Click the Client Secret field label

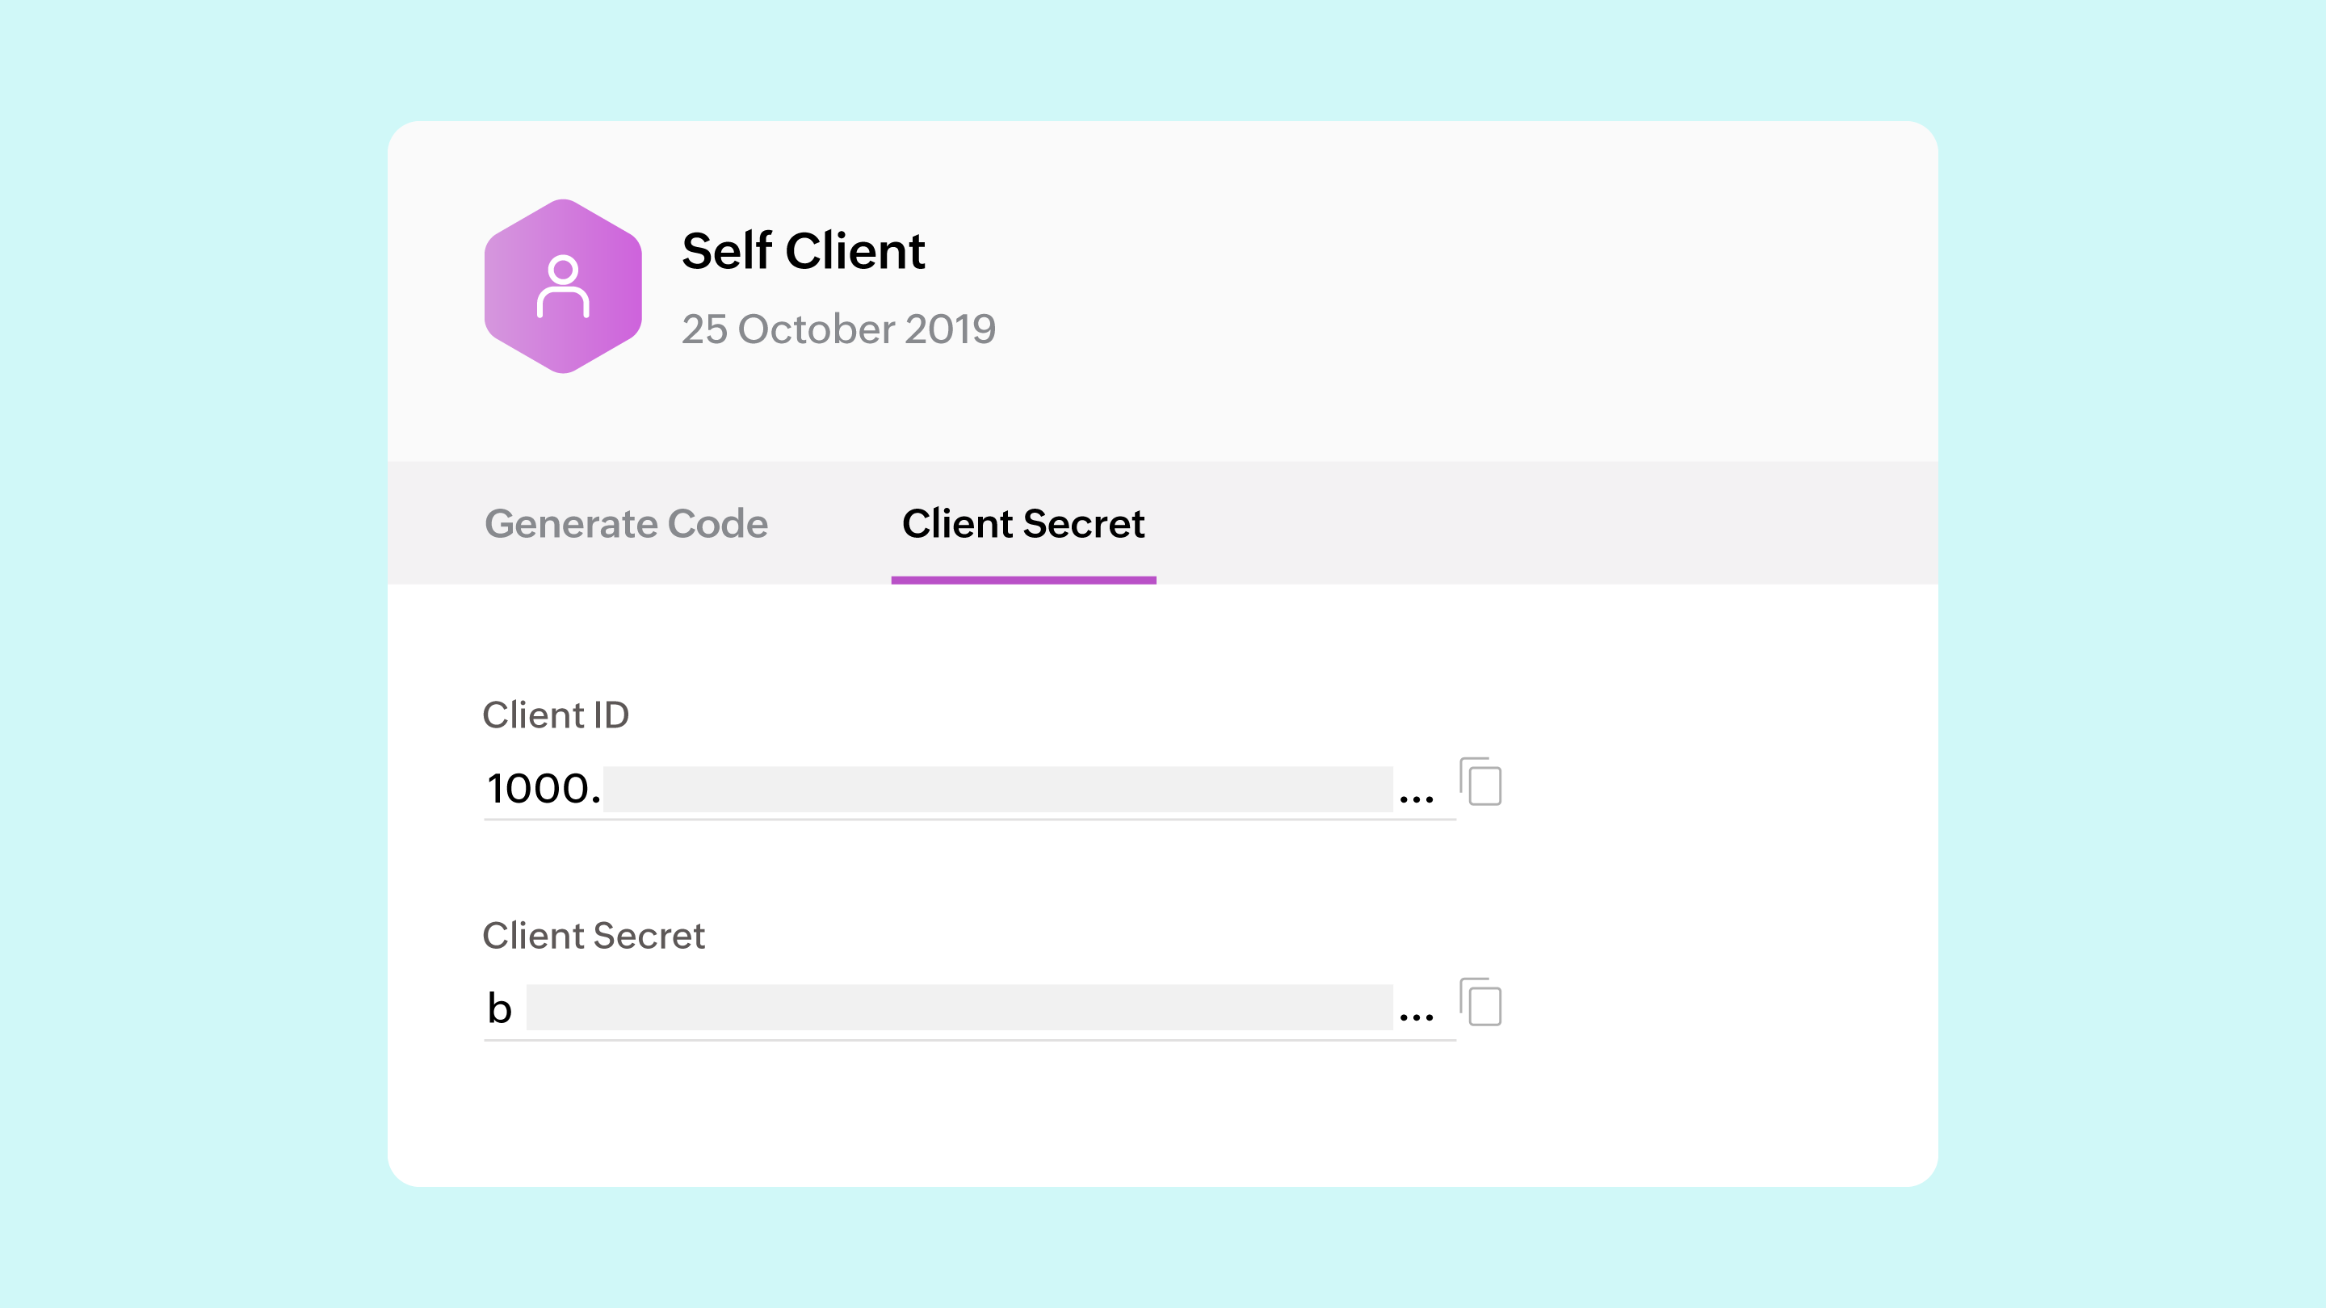(x=594, y=935)
